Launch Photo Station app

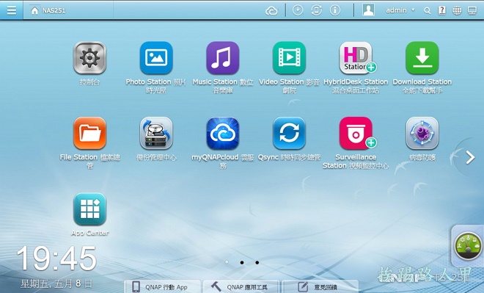156,58
